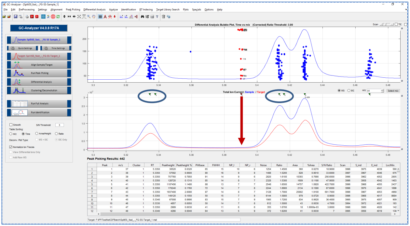The height and width of the screenshot is (226, 410).
Task: Tick the TIC checkbox
Action: 396,25
